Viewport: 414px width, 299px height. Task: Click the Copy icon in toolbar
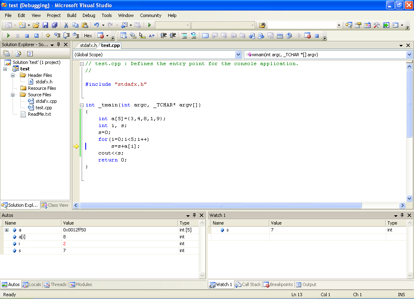(75, 25)
